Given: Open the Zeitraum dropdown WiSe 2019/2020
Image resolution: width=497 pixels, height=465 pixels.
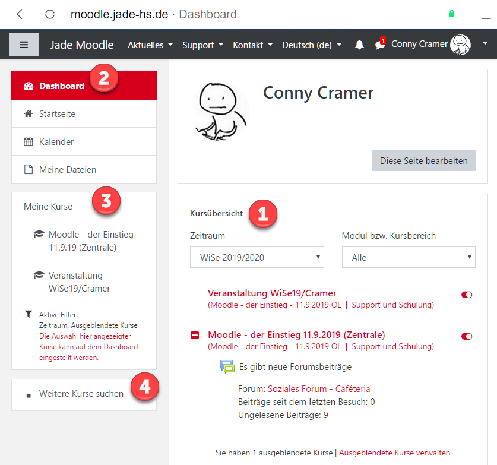Looking at the screenshot, I should [257, 257].
